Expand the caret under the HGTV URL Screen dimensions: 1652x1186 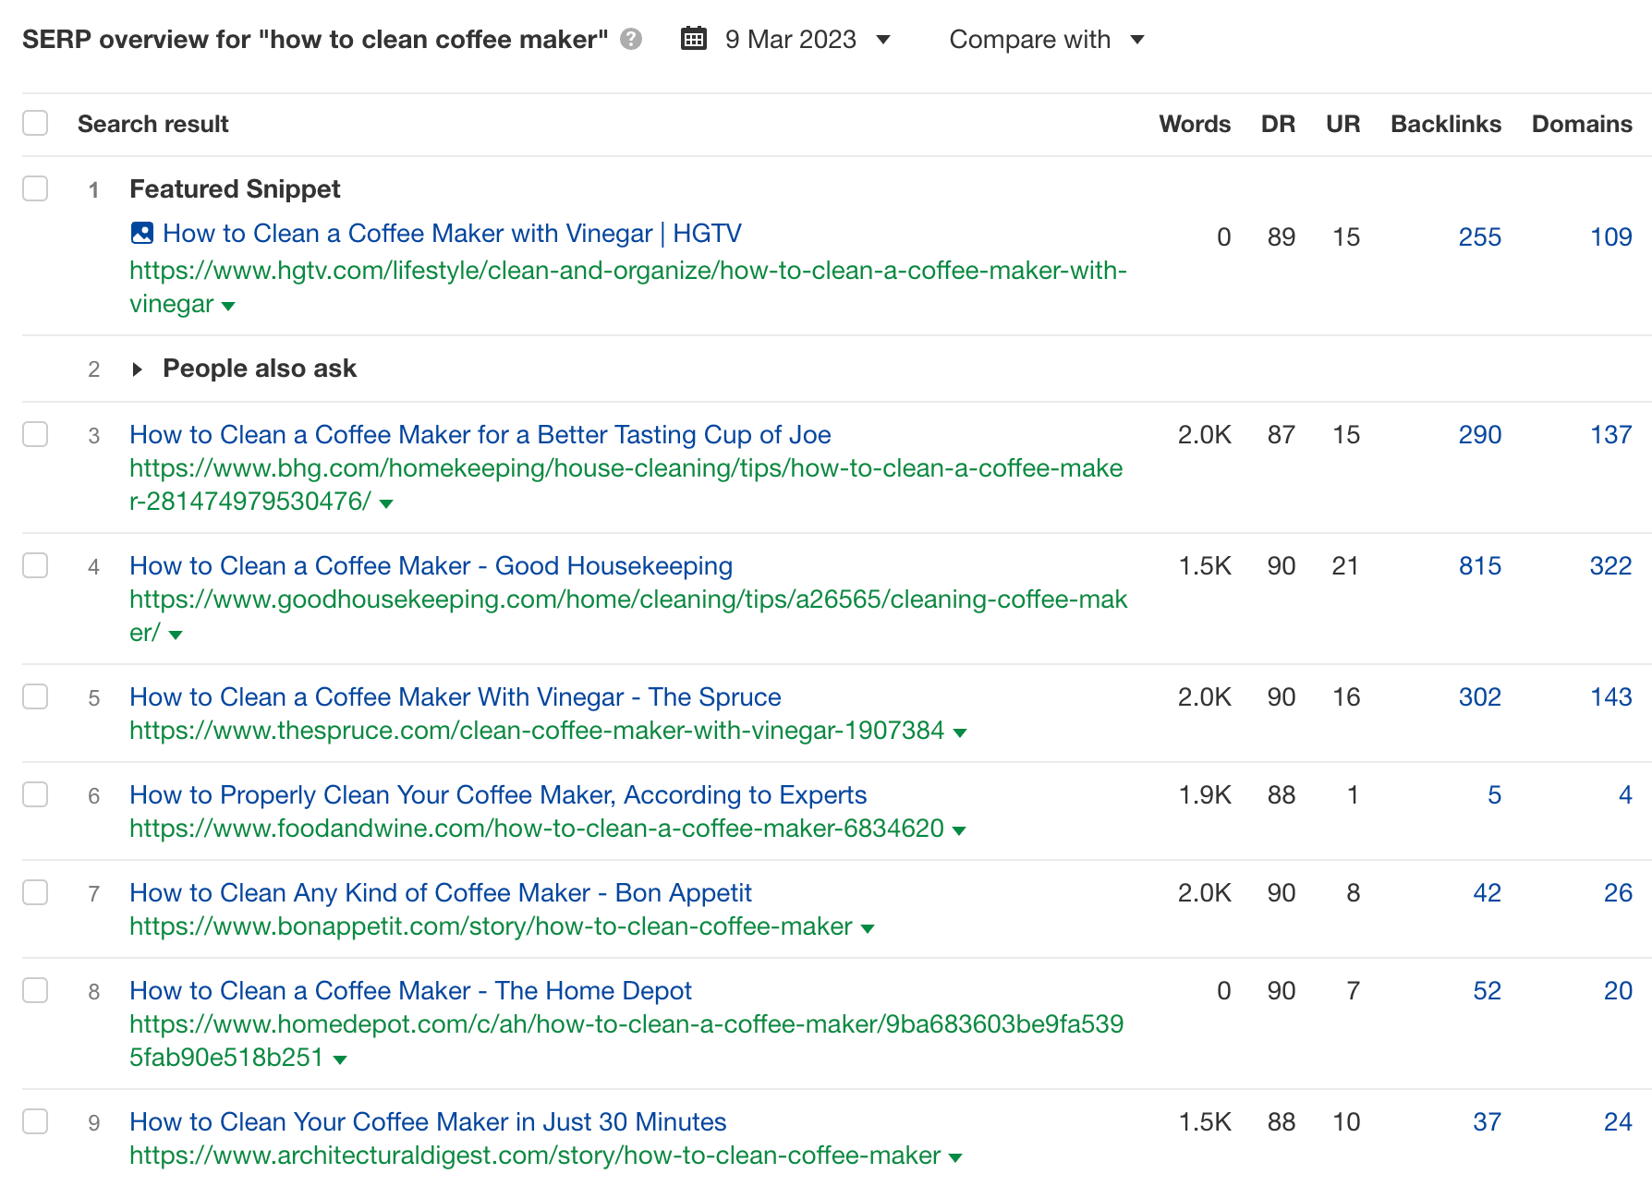pos(228,306)
